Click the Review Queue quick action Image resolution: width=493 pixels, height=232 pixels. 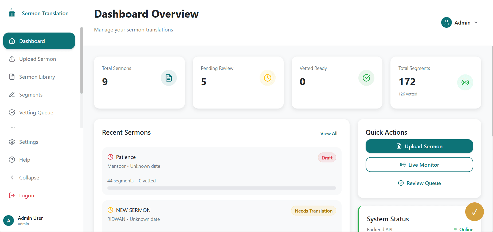pos(419,183)
